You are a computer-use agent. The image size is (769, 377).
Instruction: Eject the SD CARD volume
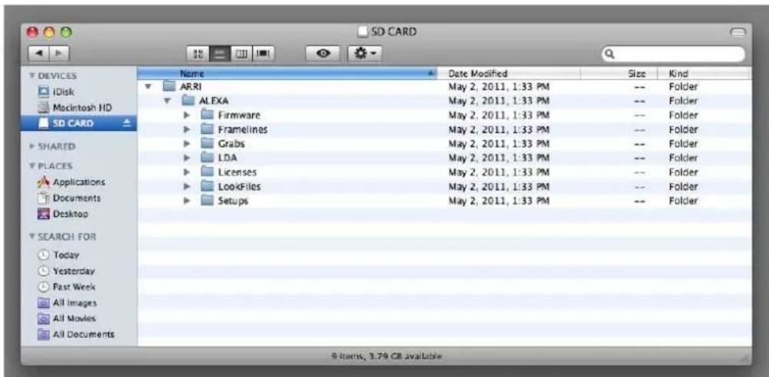pos(126,123)
